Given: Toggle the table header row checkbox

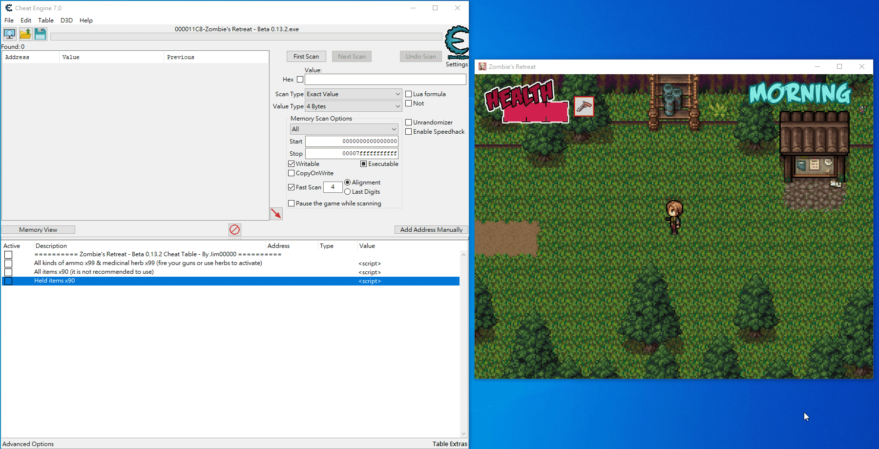Looking at the screenshot, I should point(8,255).
